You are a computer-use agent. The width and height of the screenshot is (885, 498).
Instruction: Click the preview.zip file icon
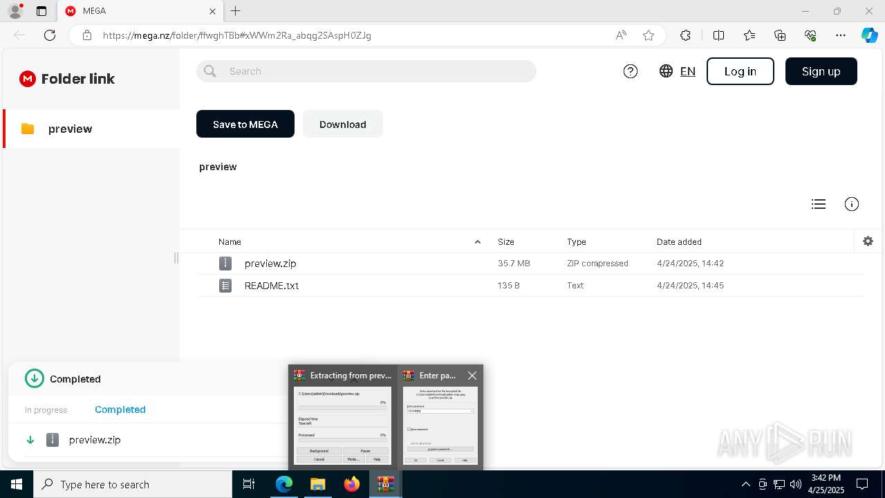click(225, 264)
